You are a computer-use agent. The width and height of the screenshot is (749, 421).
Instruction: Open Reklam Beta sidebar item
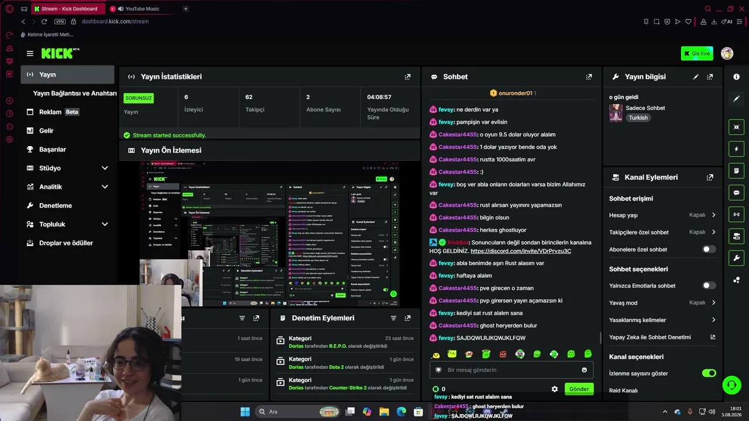coord(67,112)
